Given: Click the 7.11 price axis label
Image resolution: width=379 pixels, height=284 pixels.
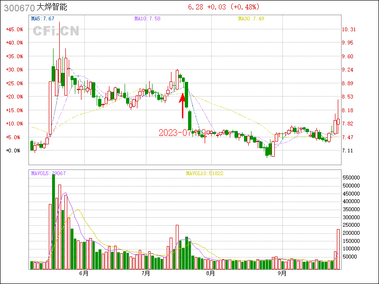Looking at the screenshot, I should [348, 151].
